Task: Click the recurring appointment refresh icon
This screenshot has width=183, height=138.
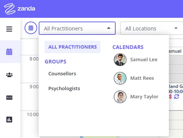Action: [x=177, y=96]
